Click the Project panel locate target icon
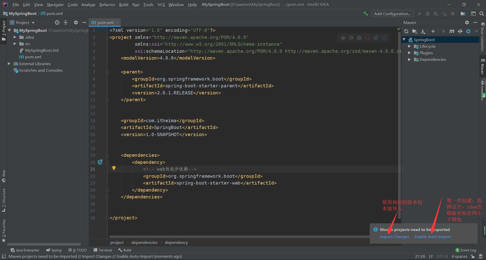Screen dimensions: 486x260 point(57,22)
